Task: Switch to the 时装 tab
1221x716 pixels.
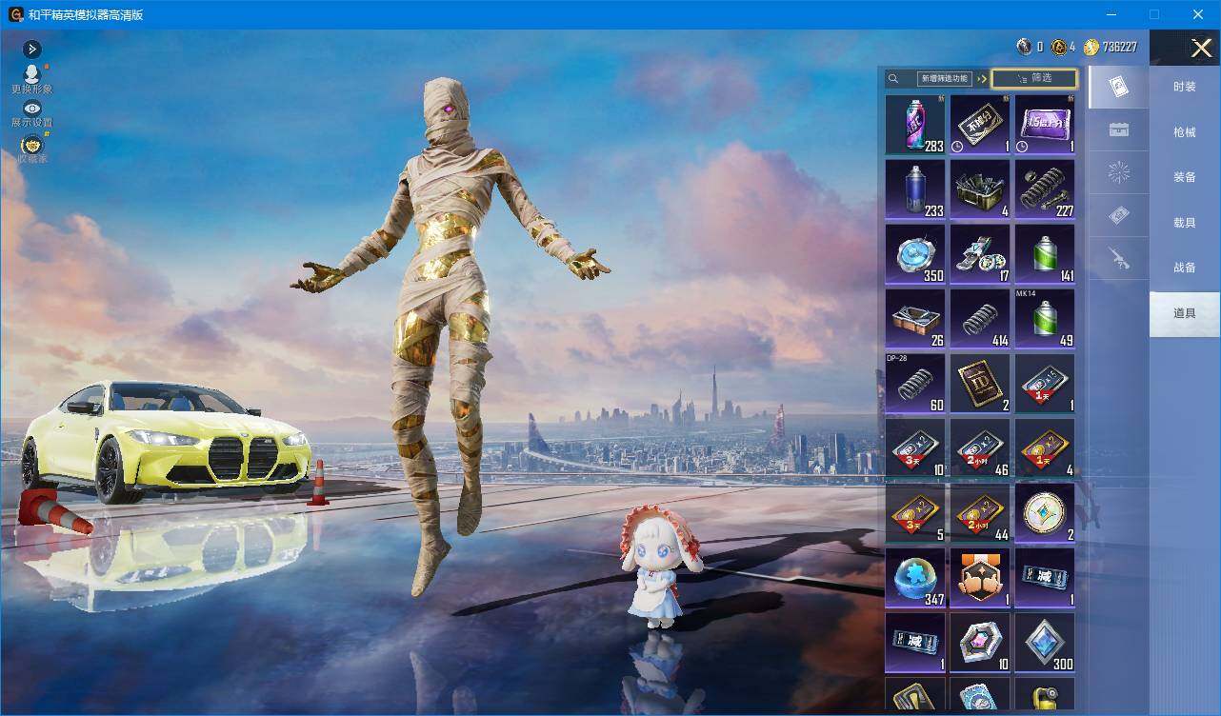Action: 1185,87
